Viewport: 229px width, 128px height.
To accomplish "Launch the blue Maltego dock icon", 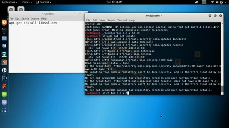I will (4, 46).
